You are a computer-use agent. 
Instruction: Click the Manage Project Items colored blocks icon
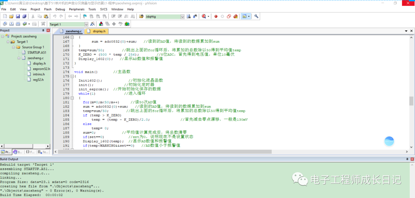(x=101, y=24)
